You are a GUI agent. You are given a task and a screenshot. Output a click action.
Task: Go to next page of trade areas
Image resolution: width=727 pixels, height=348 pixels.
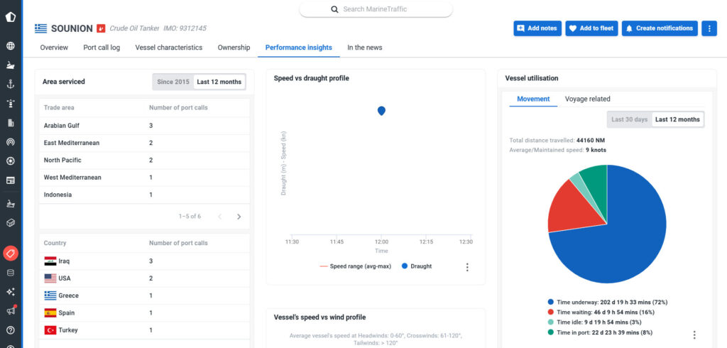click(x=239, y=217)
